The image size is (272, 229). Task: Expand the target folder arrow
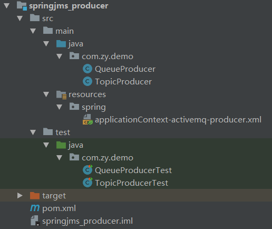[20, 195]
